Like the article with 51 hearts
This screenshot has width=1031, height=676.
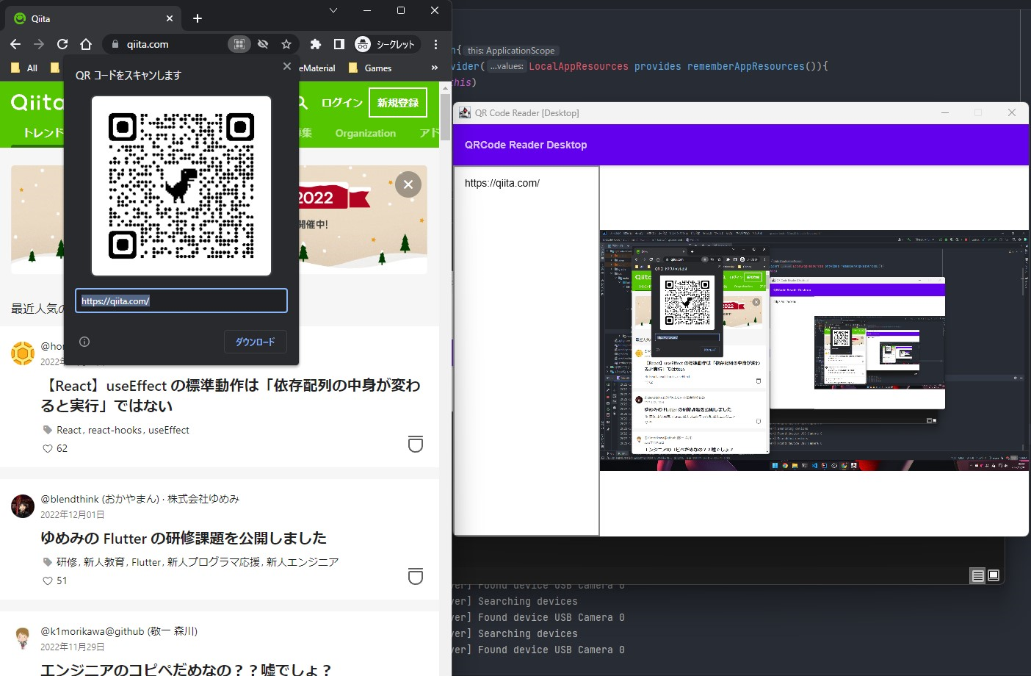click(48, 580)
